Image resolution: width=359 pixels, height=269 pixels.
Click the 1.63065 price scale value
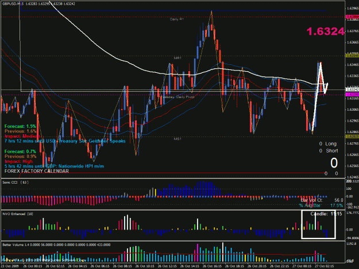353,110
